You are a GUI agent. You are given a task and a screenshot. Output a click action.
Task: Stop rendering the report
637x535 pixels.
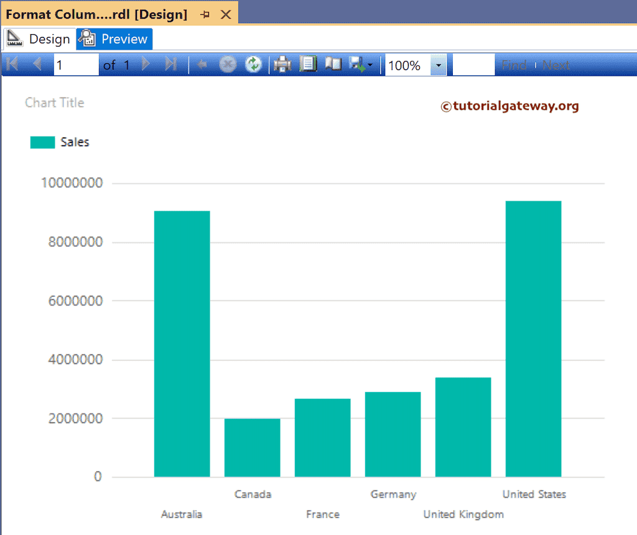228,65
